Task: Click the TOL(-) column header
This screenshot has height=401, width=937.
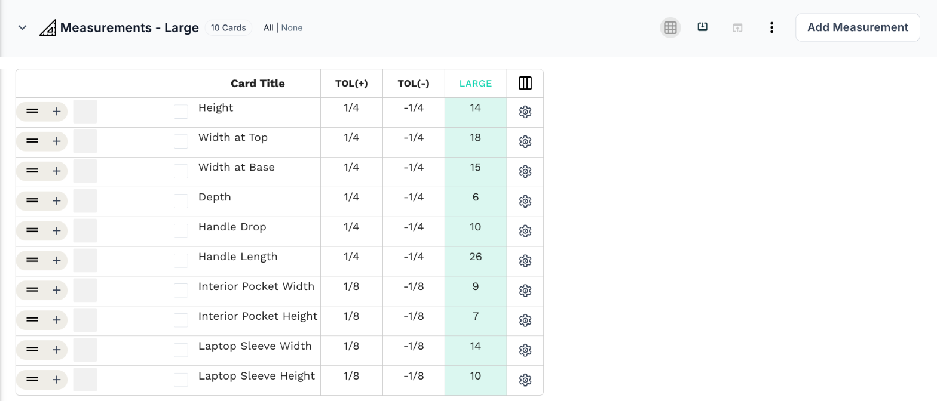Action: click(414, 84)
